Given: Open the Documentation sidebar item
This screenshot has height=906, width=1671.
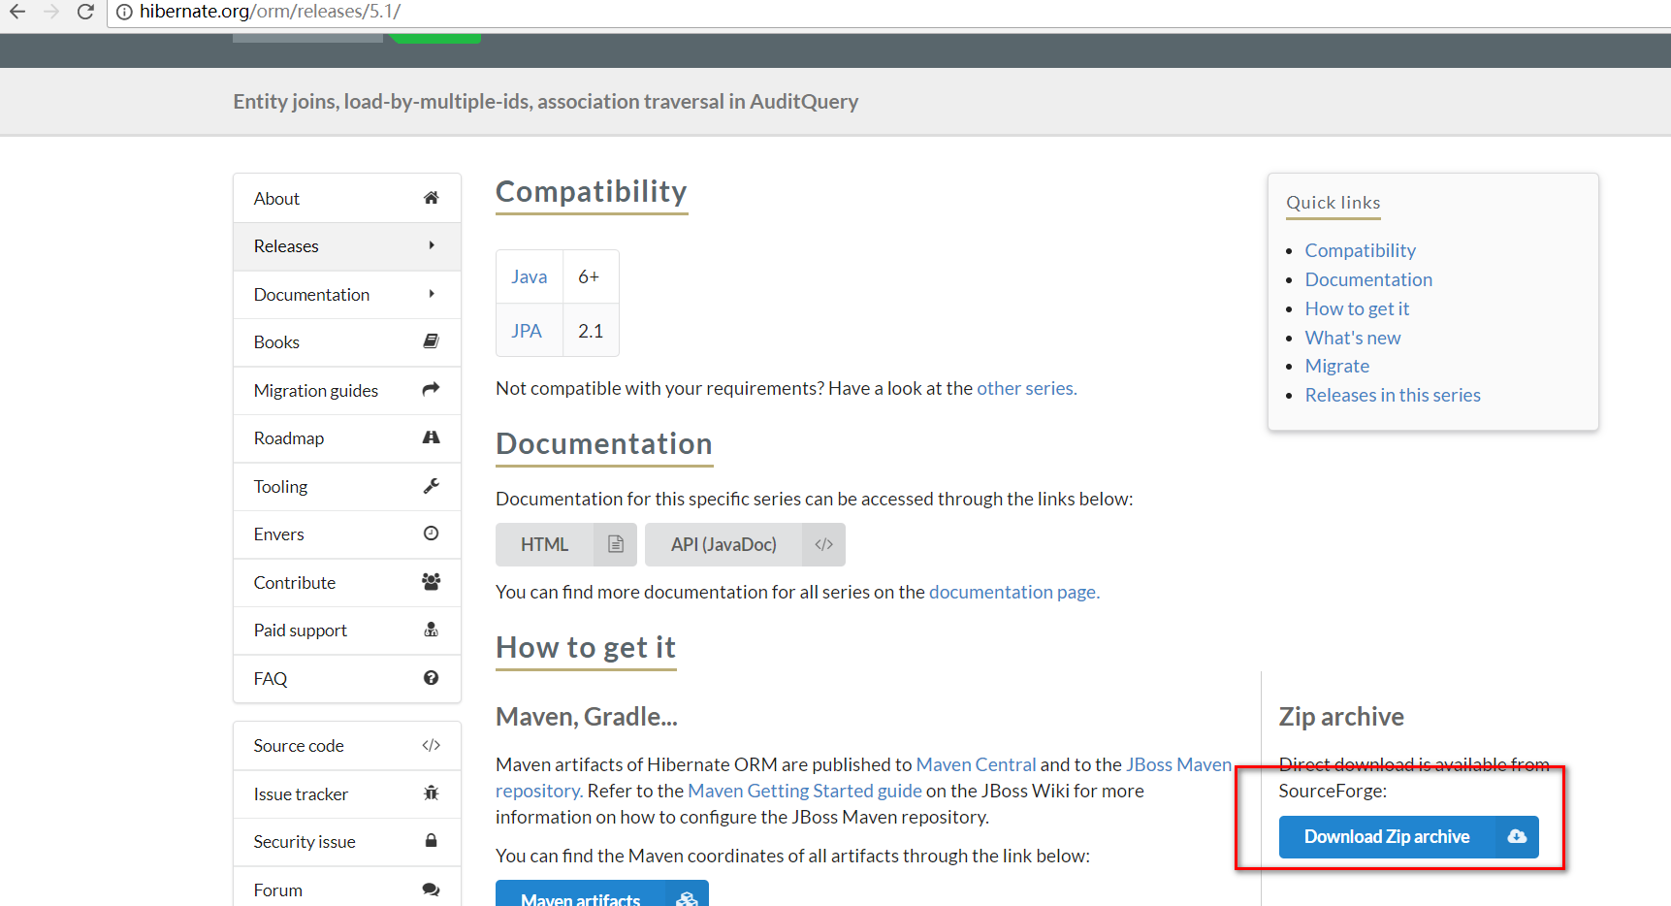Looking at the screenshot, I should point(347,294).
